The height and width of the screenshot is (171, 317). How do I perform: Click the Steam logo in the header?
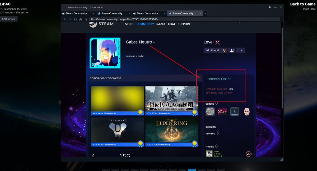(x=102, y=24)
